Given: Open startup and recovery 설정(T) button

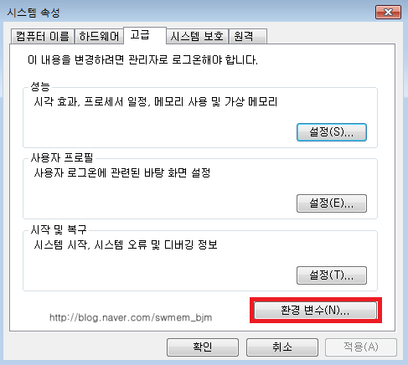Looking at the screenshot, I should point(332,275).
